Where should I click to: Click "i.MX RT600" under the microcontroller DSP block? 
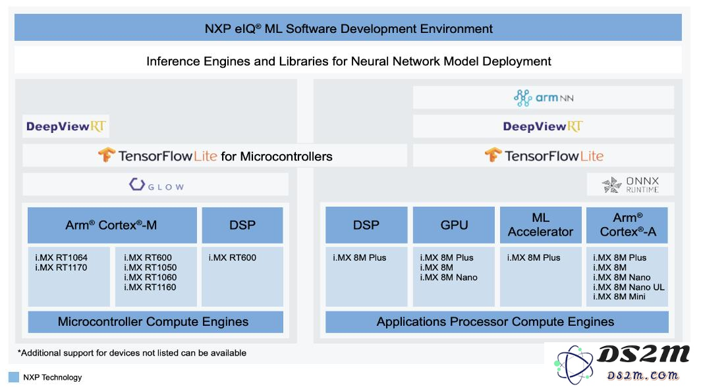pyautogui.click(x=233, y=257)
